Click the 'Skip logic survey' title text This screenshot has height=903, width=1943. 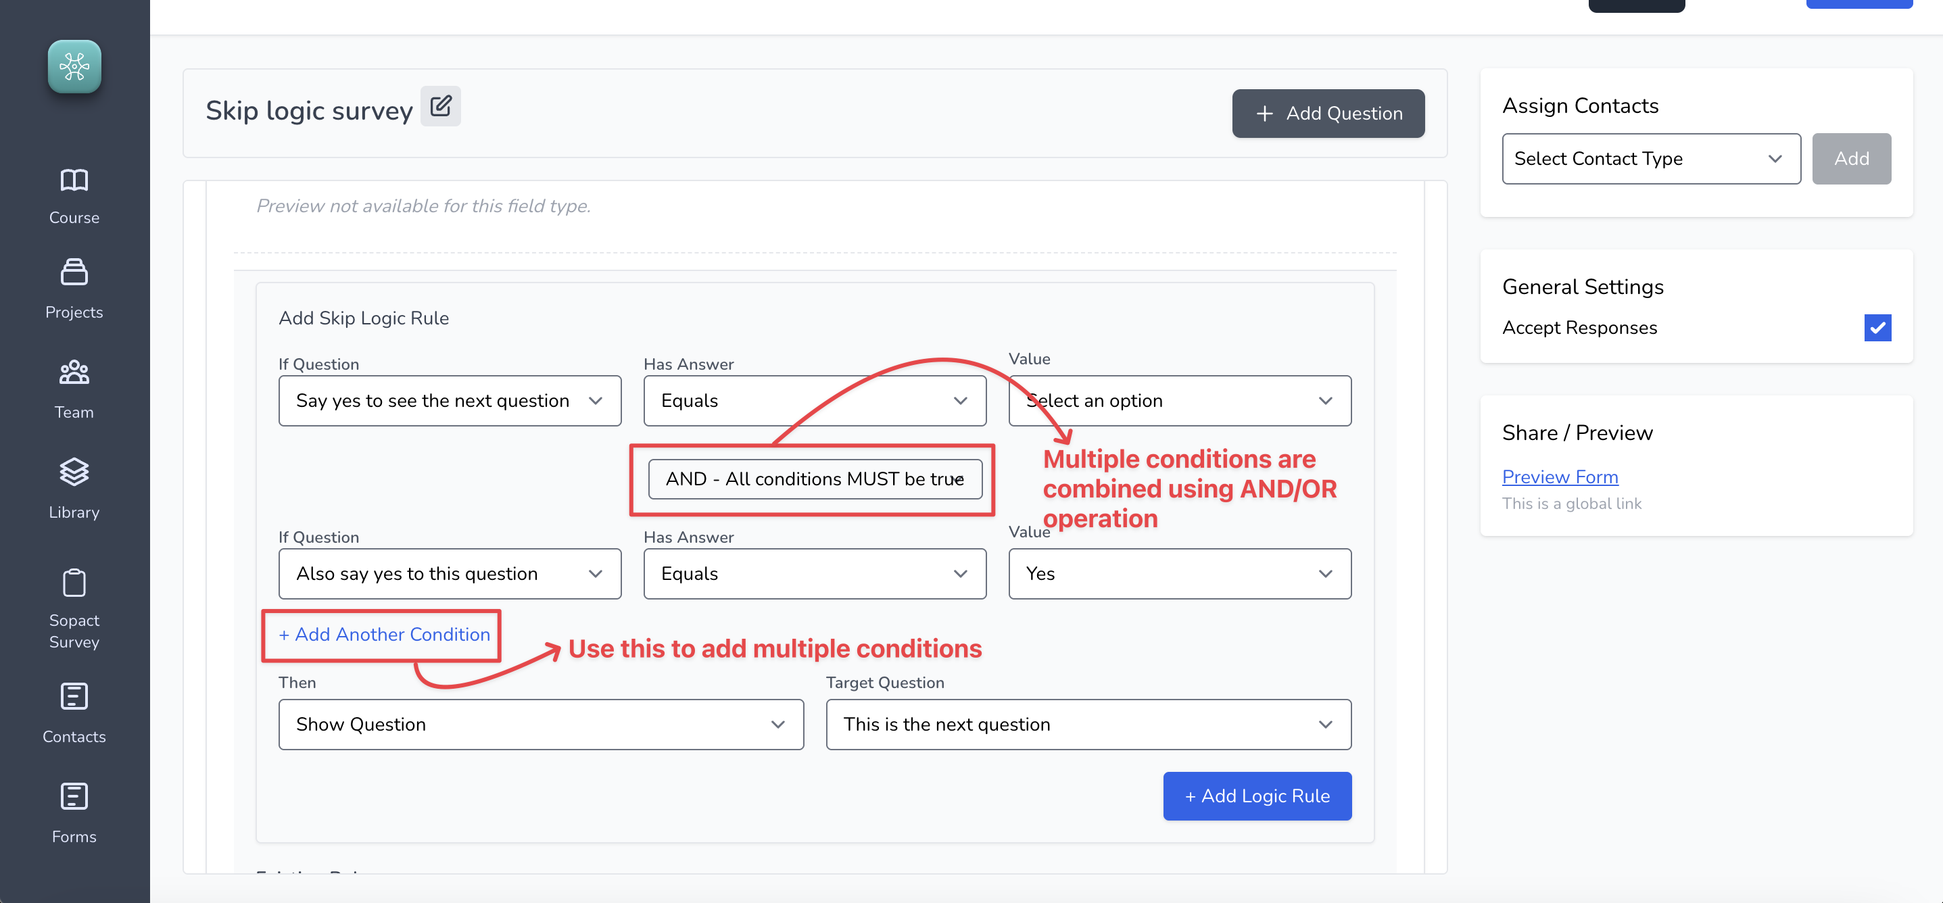pos(309,110)
